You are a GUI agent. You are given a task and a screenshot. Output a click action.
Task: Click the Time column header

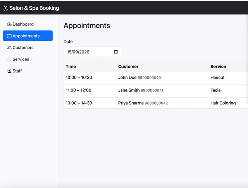[71, 66]
